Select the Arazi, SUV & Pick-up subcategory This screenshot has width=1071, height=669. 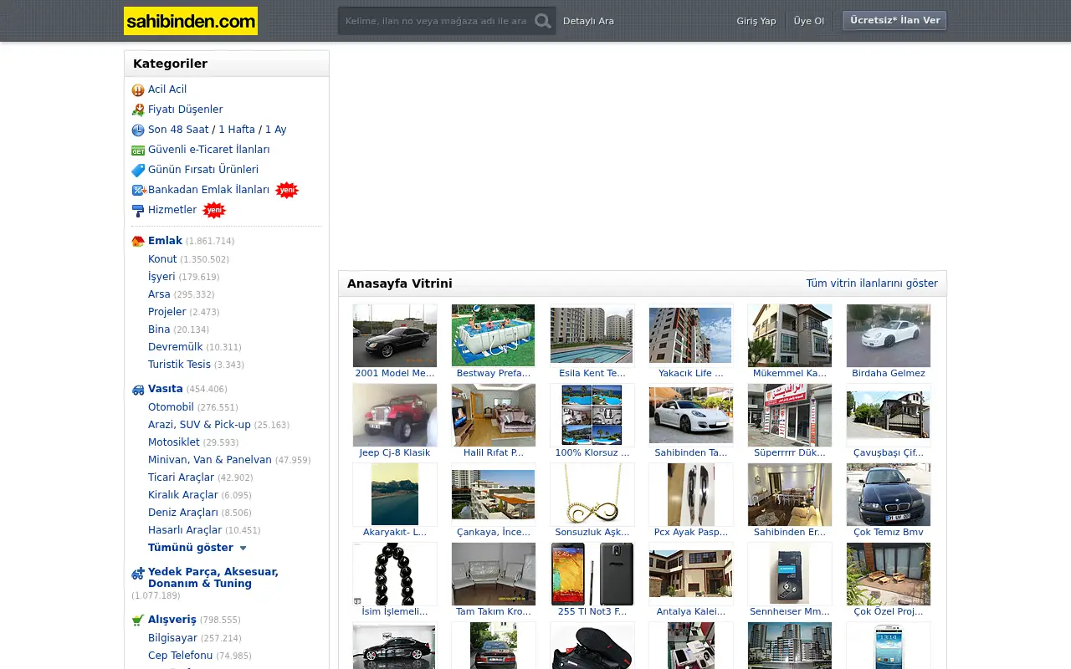point(199,425)
